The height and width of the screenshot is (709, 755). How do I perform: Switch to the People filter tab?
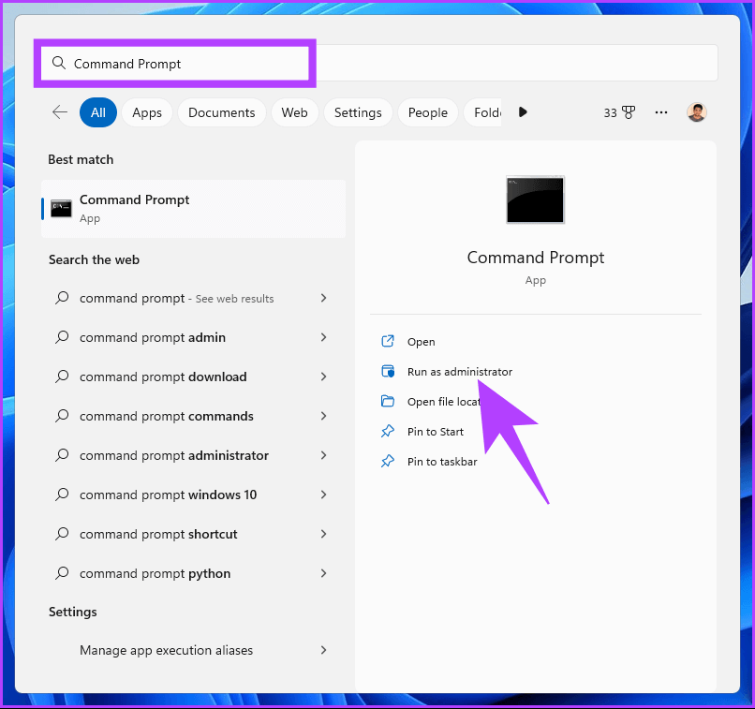[x=427, y=112]
